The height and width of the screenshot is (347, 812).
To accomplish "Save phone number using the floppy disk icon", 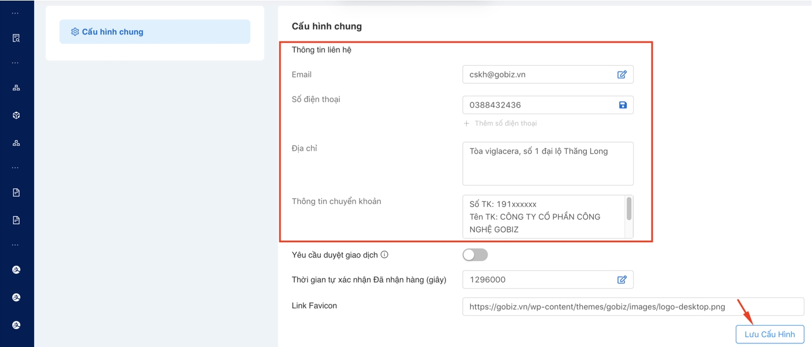I will 622,105.
